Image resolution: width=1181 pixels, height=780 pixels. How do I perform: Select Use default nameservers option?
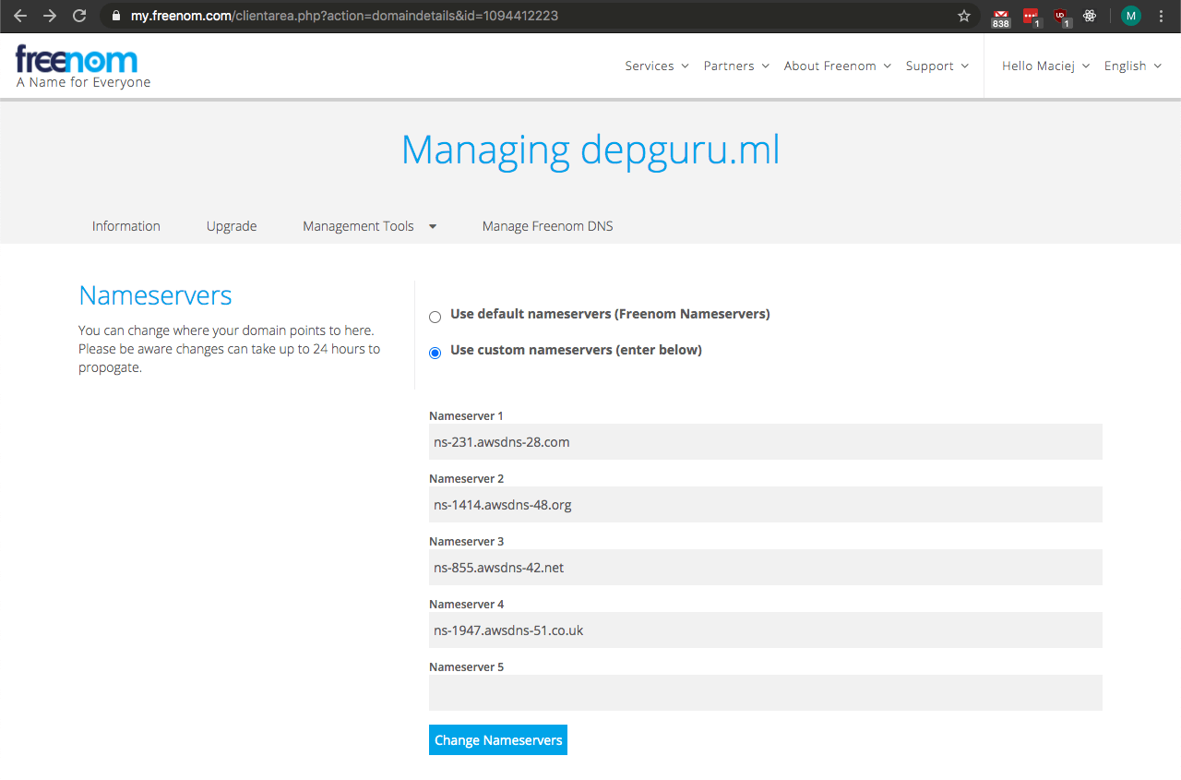tap(435, 317)
